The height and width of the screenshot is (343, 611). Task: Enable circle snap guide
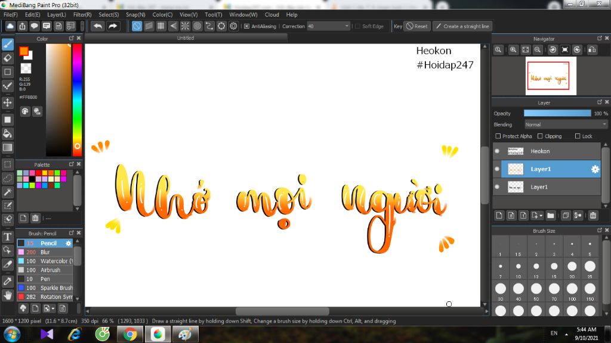pos(197,26)
